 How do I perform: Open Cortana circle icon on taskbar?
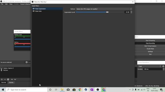(50, 90)
